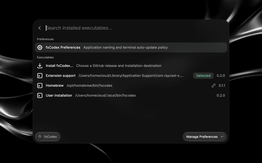This screenshot has width=262, height=163.
Task: Click the Install fxCodex download icon
Action: point(40,66)
